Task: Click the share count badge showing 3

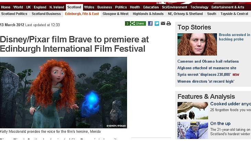Action: 128,23
